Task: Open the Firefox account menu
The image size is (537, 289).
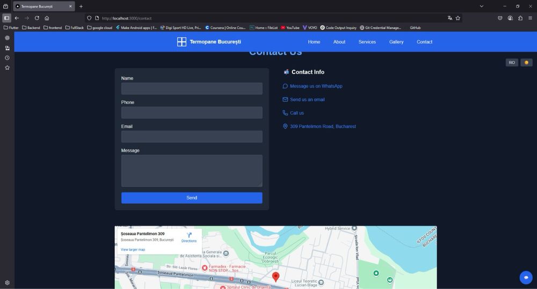Action: pyautogui.click(x=510, y=18)
